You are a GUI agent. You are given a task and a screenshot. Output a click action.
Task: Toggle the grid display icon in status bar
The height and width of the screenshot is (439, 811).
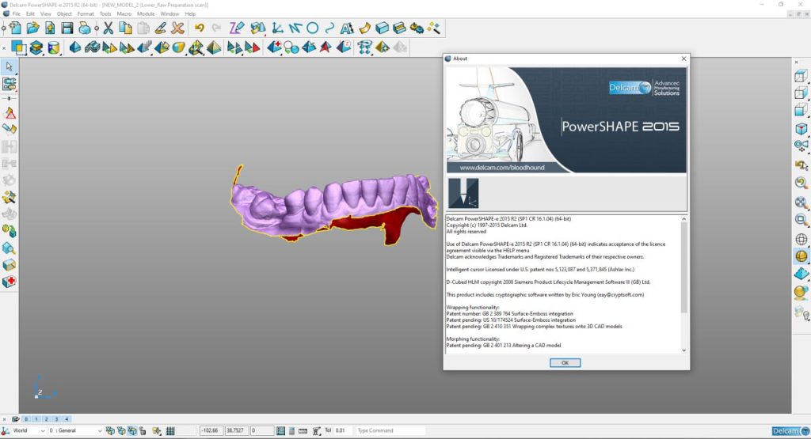click(170, 430)
